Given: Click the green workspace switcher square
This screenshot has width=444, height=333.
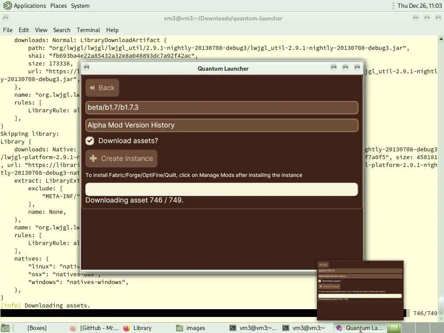Looking at the screenshot, I should click(394, 328).
